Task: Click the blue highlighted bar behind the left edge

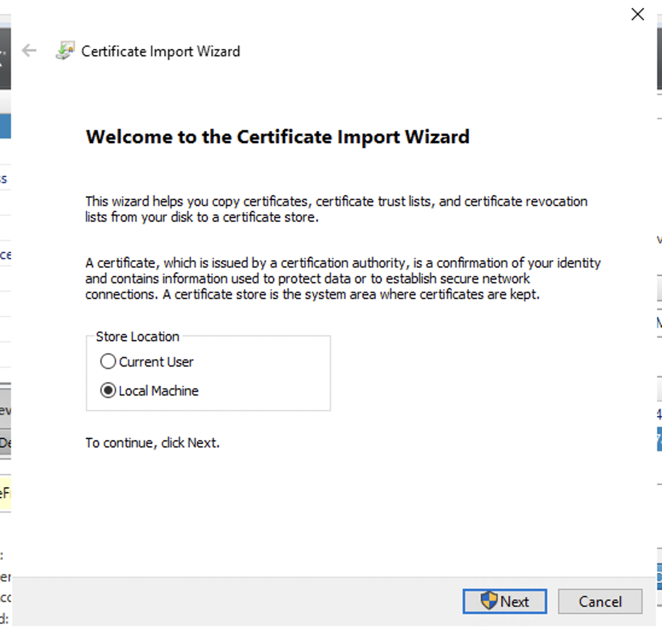Action: (x=5, y=127)
